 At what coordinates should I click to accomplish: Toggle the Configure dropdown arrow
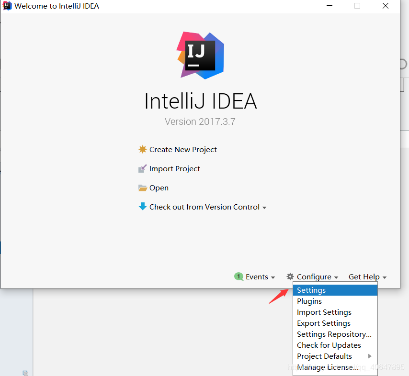(x=336, y=277)
